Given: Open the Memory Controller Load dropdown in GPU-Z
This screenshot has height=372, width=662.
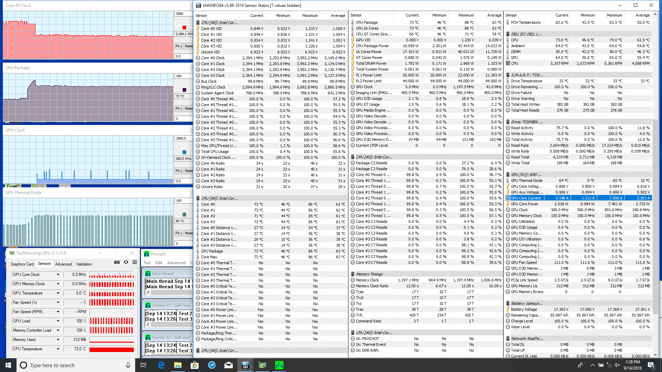Looking at the screenshot, I should point(58,330).
